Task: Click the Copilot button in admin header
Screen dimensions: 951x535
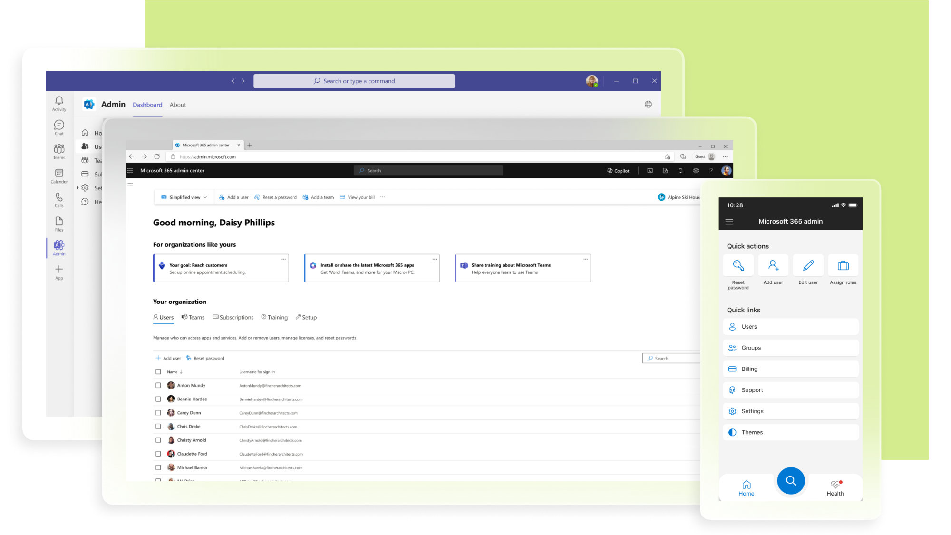Action: [x=618, y=171]
